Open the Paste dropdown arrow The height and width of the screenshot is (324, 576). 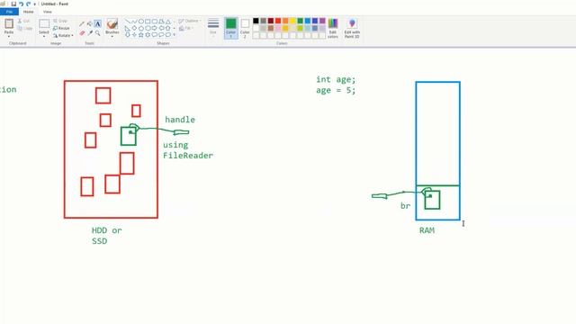(9, 37)
